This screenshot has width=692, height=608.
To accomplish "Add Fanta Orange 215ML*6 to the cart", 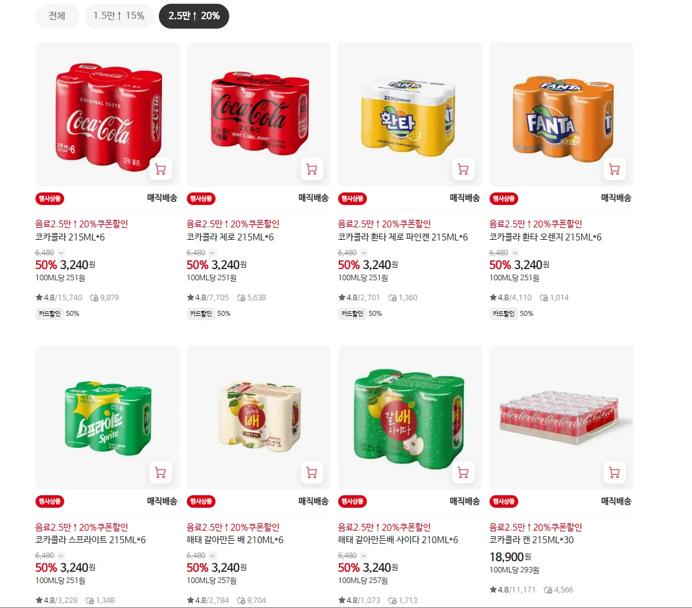I will click(x=614, y=169).
